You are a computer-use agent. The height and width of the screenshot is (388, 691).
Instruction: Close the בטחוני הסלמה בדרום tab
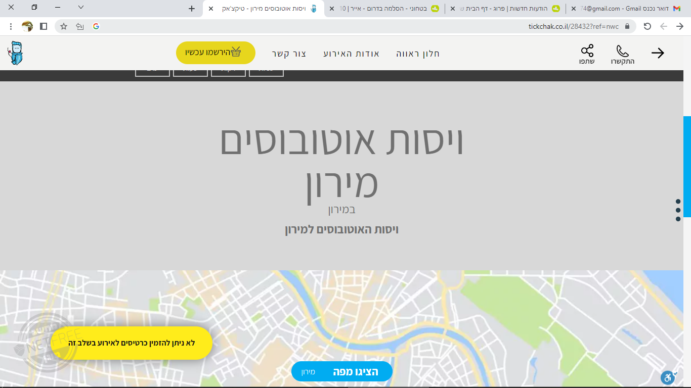[x=332, y=9]
